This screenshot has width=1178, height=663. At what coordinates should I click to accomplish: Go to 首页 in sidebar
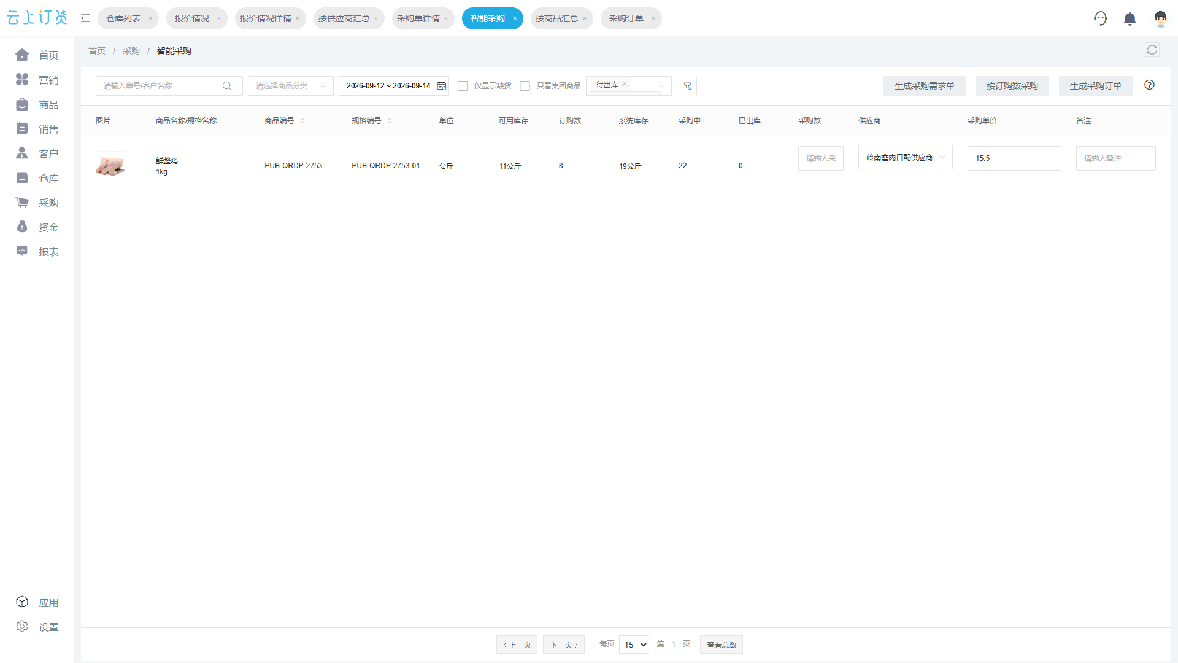37,55
